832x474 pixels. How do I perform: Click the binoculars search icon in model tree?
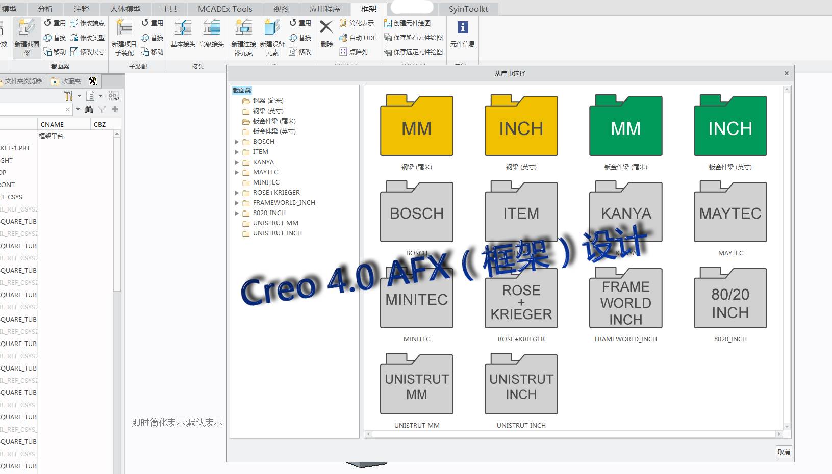click(x=89, y=109)
